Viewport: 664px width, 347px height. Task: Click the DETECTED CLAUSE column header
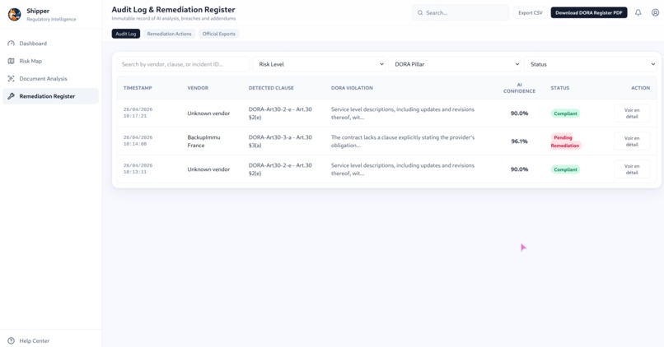(x=271, y=88)
